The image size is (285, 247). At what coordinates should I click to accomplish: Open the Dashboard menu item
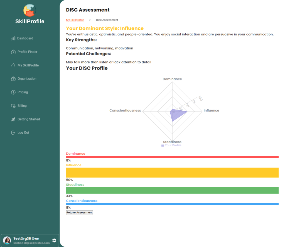25,38
